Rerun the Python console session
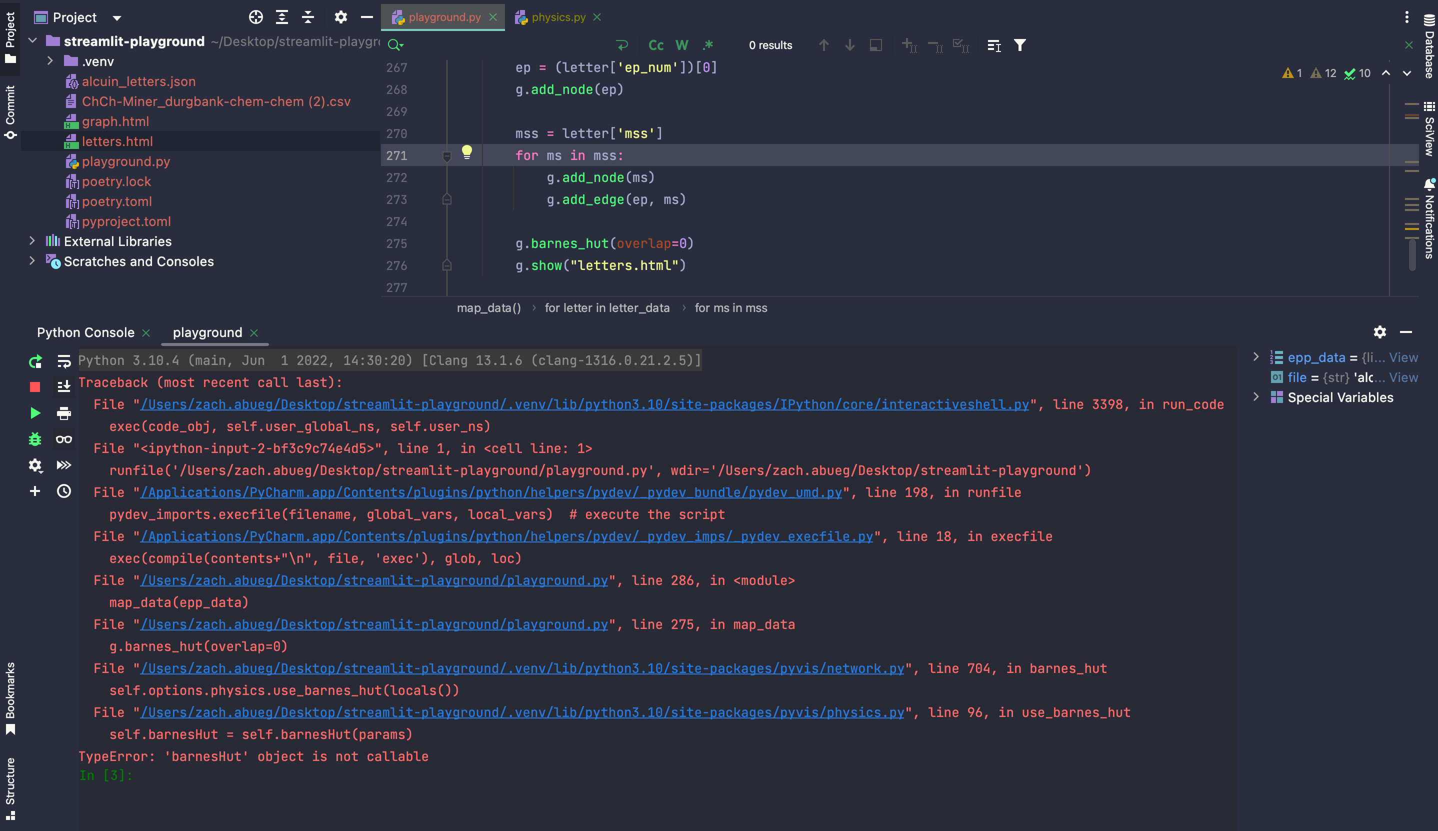The image size is (1438, 831). coord(35,361)
